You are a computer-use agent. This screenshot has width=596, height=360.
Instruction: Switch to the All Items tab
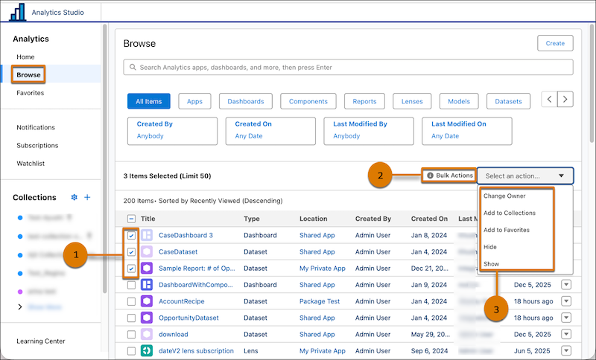pyautogui.click(x=148, y=101)
